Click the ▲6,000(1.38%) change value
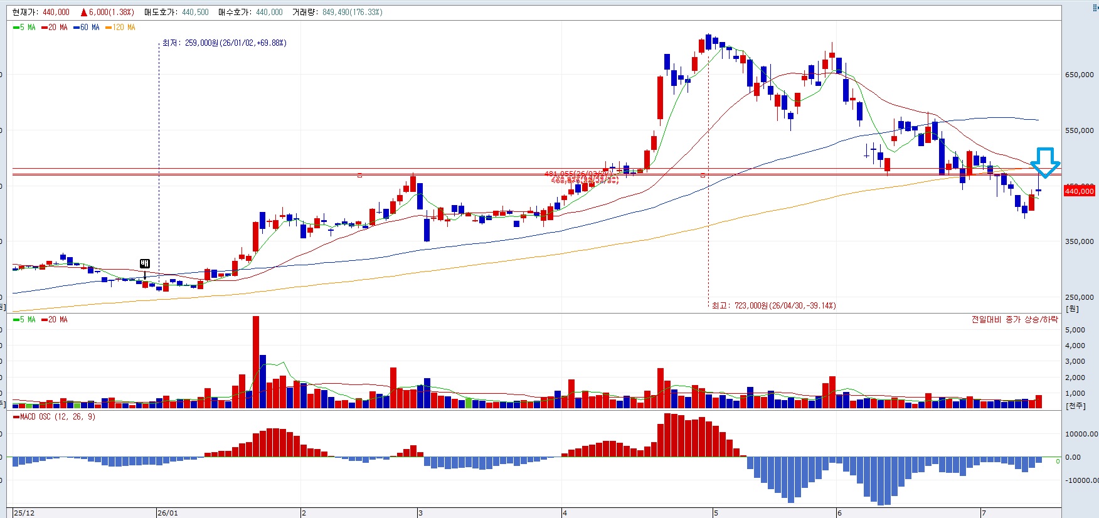The image size is (1099, 518). tap(107, 12)
